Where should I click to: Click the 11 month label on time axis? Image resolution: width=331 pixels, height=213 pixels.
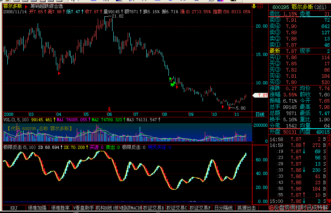coord(237,114)
